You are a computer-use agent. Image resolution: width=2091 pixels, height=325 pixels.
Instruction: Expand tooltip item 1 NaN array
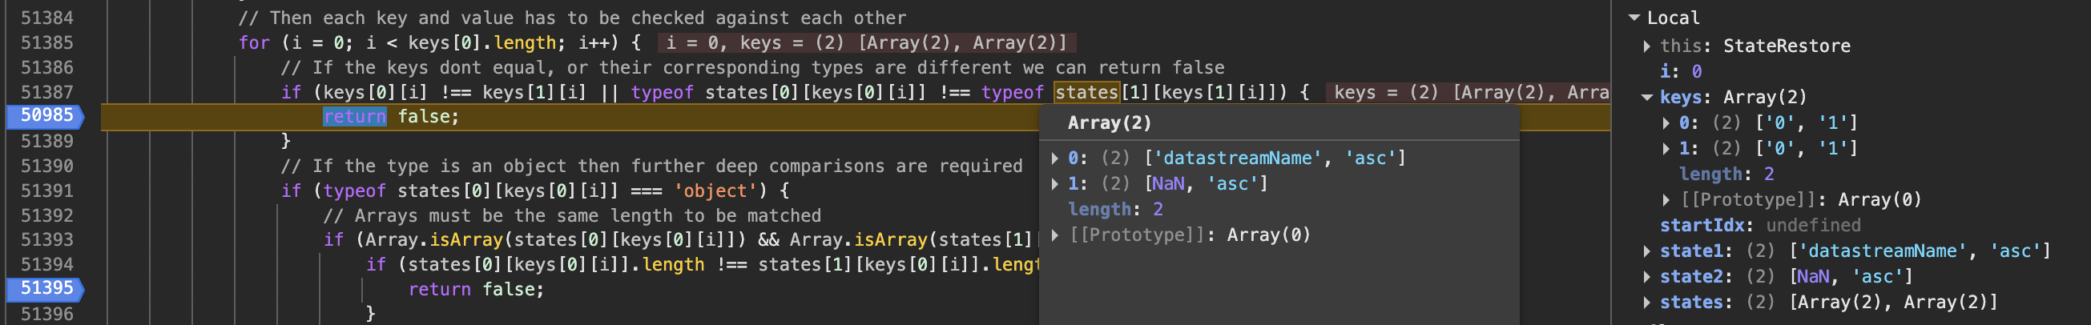click(1054, 184)
